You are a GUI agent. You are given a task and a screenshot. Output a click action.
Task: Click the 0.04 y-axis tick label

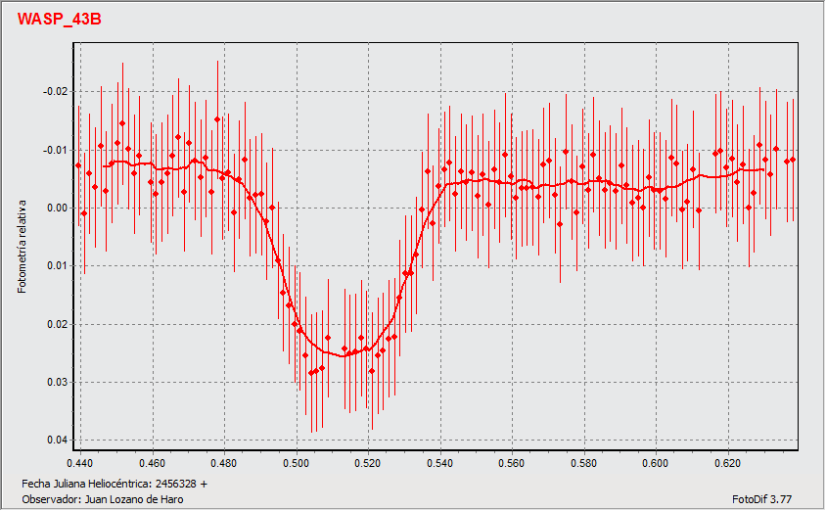(58, 441)
